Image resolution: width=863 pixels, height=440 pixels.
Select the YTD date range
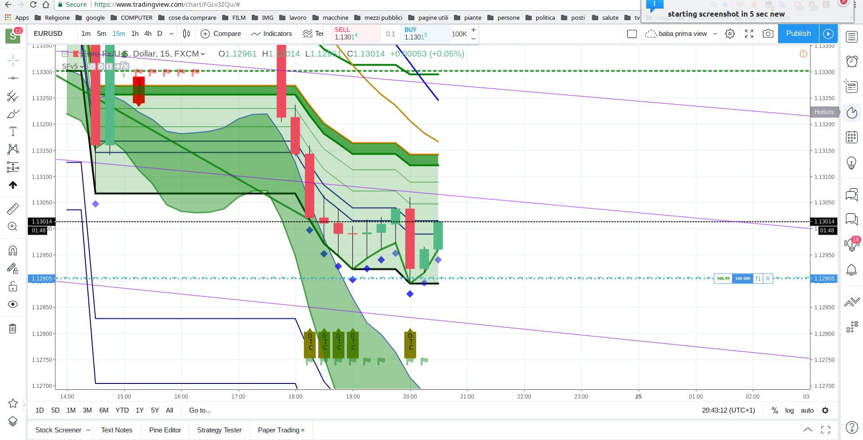click(x=122, y=410)
